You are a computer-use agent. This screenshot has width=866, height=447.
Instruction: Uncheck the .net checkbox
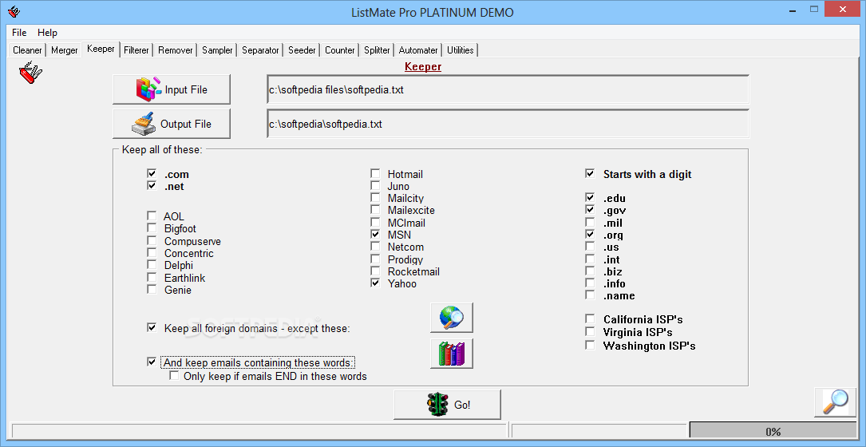tap(152, 186)
